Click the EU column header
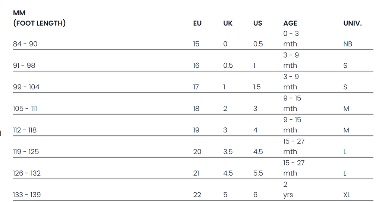The height and width of the screenshot is (202, 382). 197,23
